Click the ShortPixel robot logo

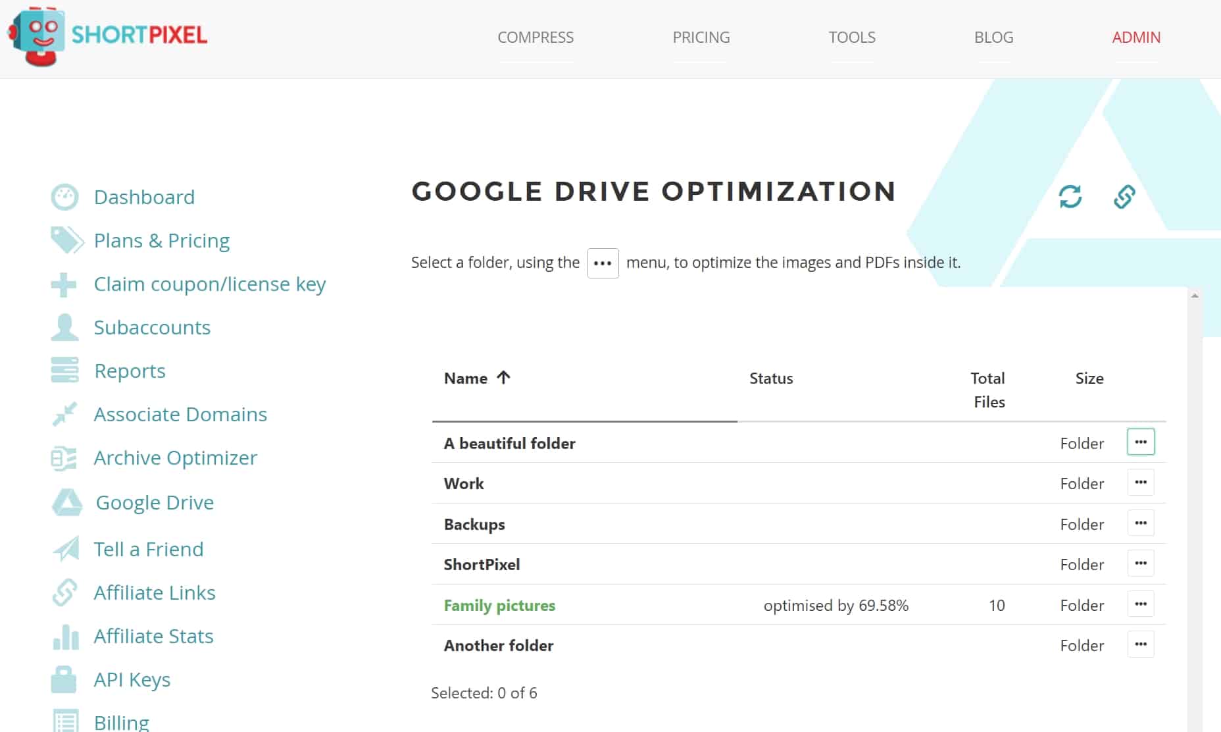click(38, 36)
